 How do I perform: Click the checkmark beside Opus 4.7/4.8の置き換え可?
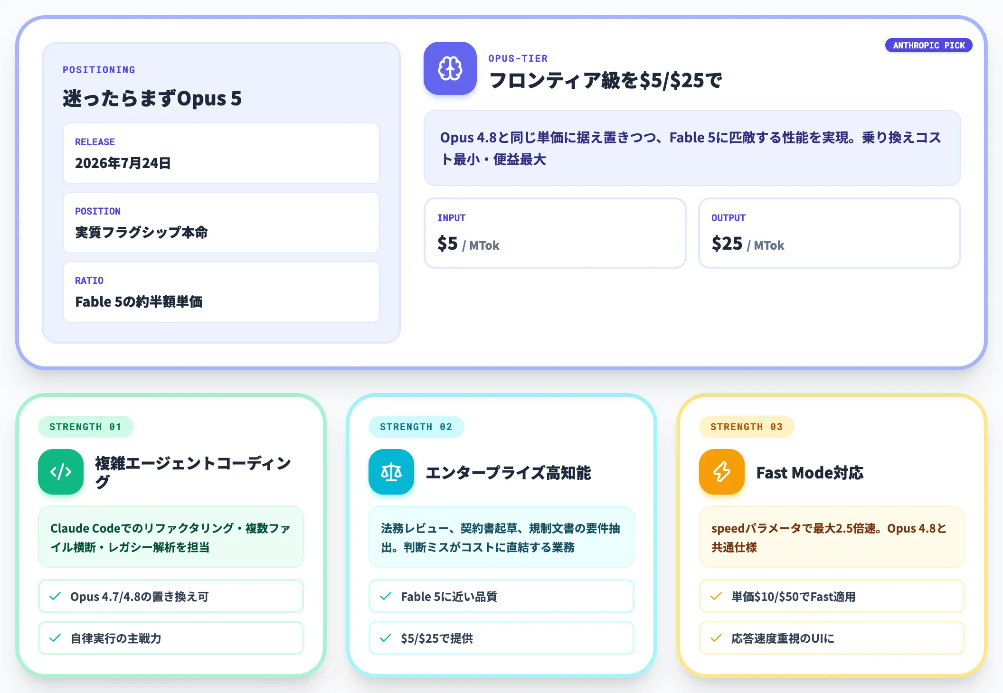55,596
